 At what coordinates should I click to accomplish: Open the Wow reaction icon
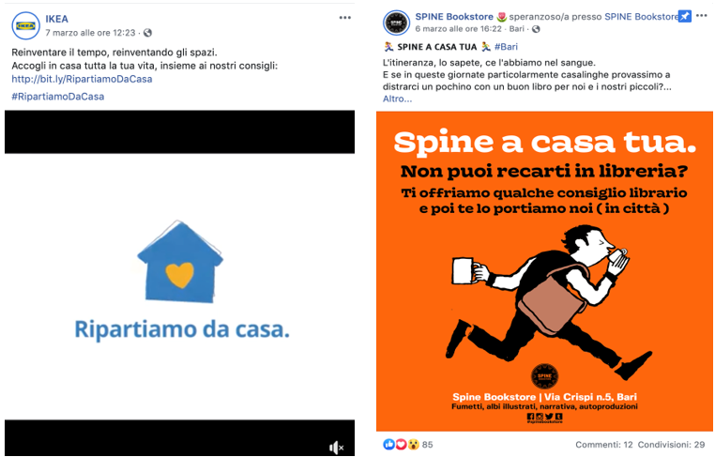[x=413, y=444]
